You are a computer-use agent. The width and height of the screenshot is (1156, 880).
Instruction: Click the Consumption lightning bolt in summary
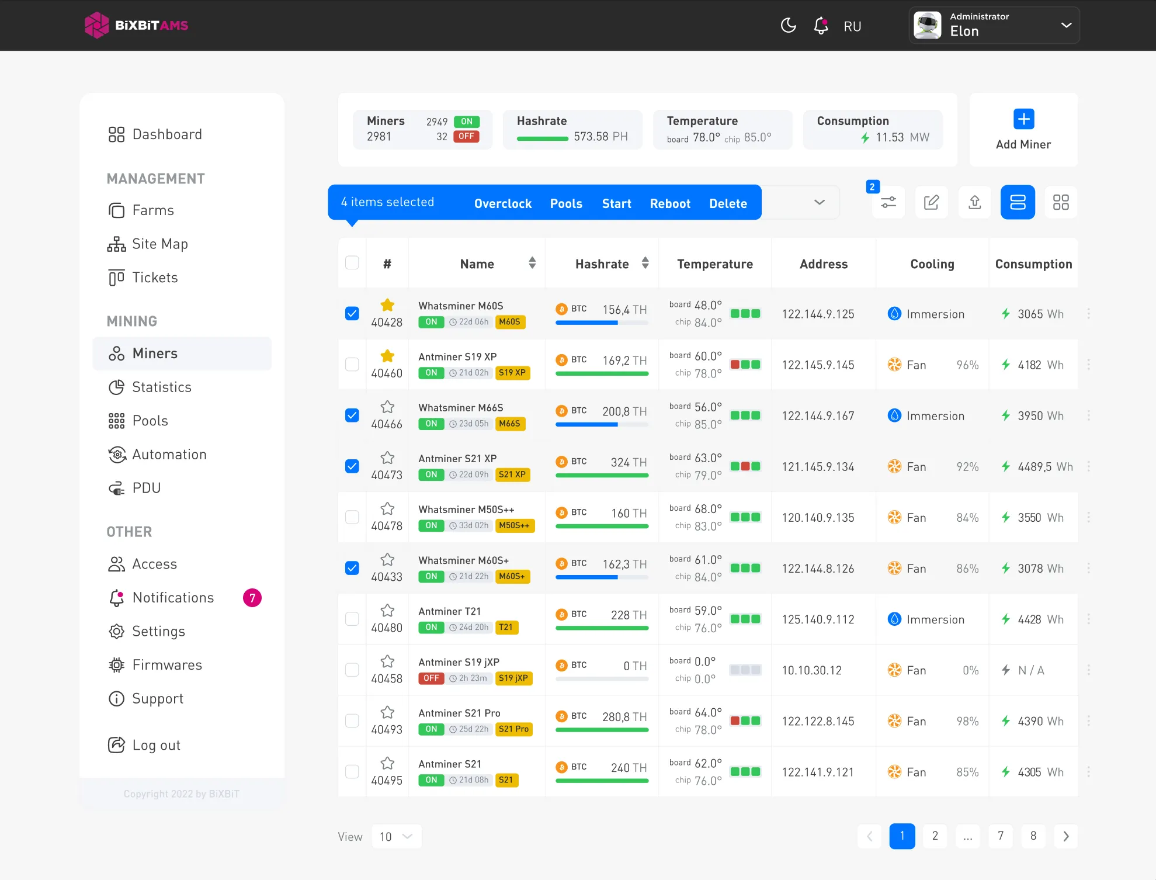point(865,137)
